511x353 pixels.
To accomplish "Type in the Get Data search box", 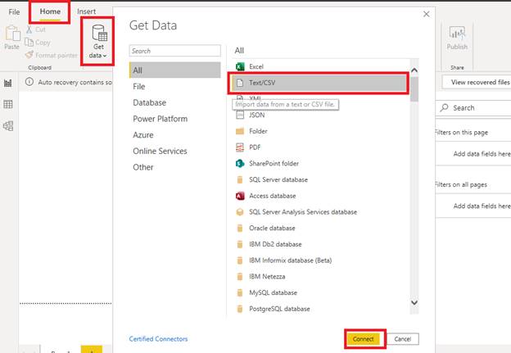I will click(x=174, y=51).
